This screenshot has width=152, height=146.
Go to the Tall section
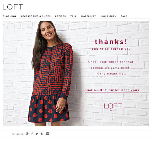73,16
